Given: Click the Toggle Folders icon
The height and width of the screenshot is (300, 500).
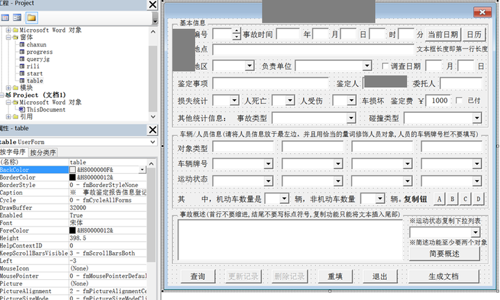Looking at the screenshot, I should [x=32, y=16].
